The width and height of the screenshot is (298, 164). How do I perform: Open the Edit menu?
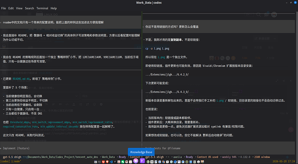coord(11,8)
